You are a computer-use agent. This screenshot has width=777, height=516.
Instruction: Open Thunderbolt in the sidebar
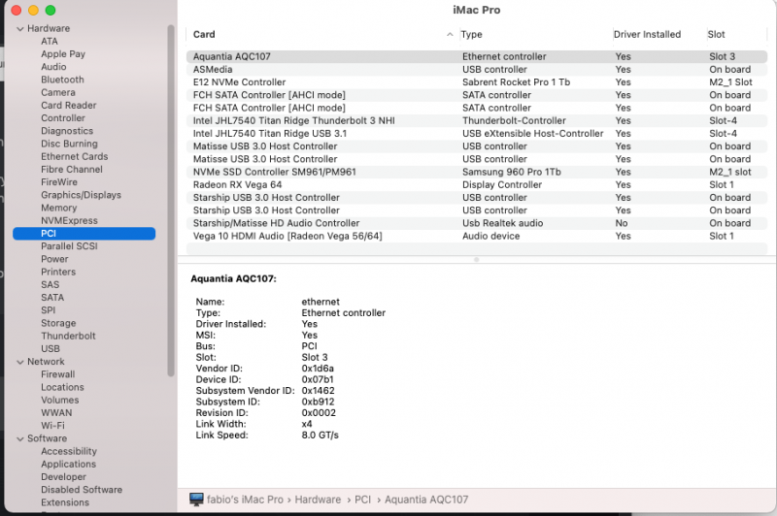pos(68,336)
